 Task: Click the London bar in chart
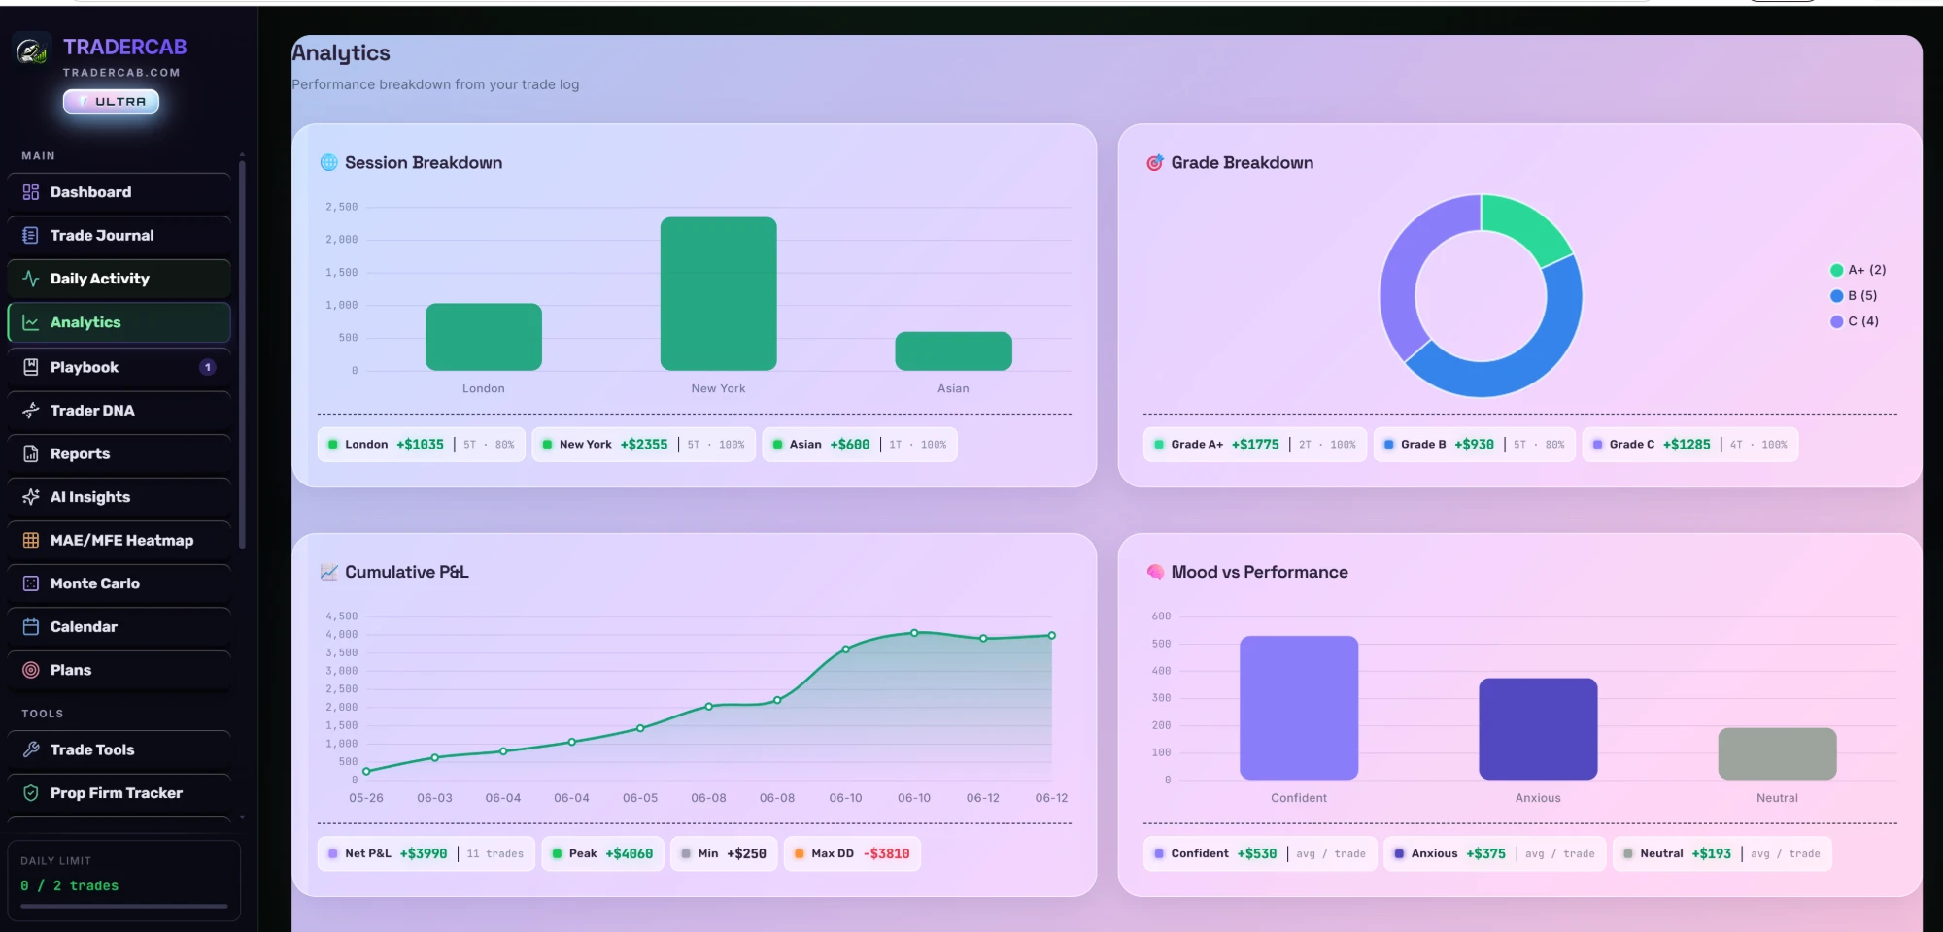click(x=484, y=337)
